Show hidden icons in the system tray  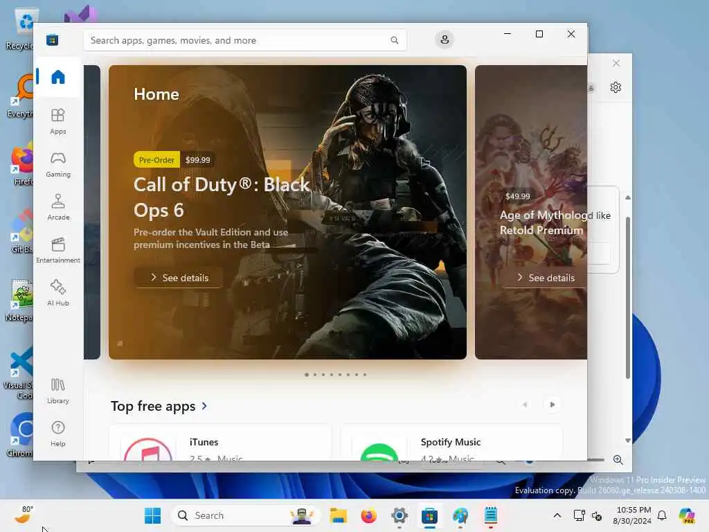[557, 515]
